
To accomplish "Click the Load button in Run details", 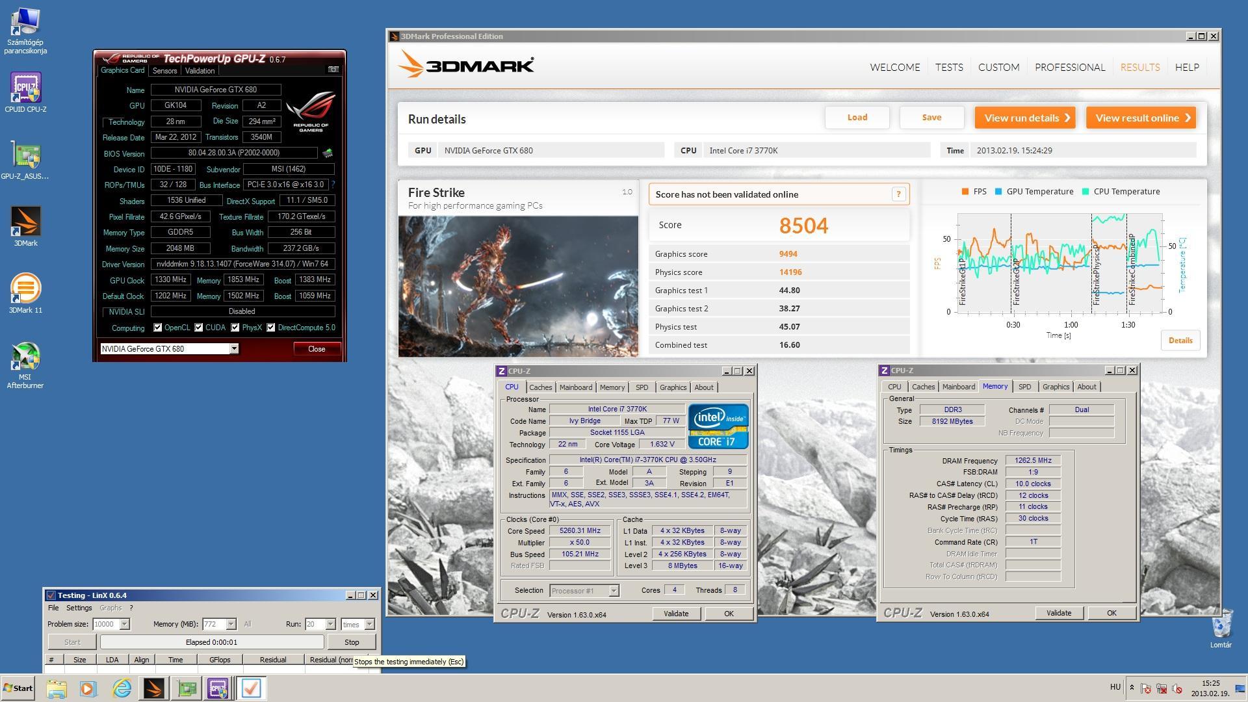I will point(857,118).
